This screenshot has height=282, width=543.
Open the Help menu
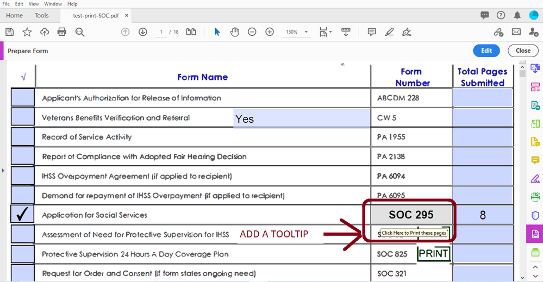pyautogui.click(x=72, y=4)
